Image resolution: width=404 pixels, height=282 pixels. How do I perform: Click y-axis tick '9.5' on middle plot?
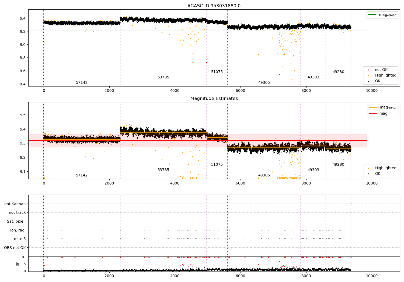[23, 115]
